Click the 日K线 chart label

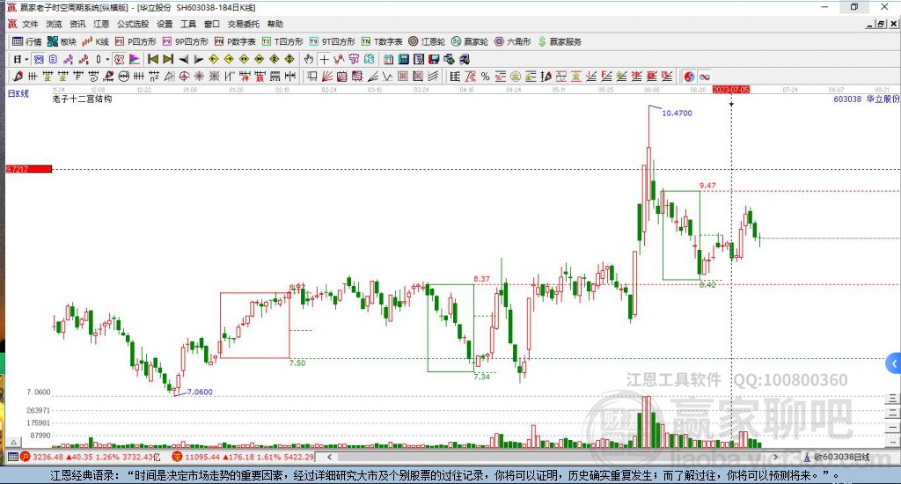coord(18,93)
